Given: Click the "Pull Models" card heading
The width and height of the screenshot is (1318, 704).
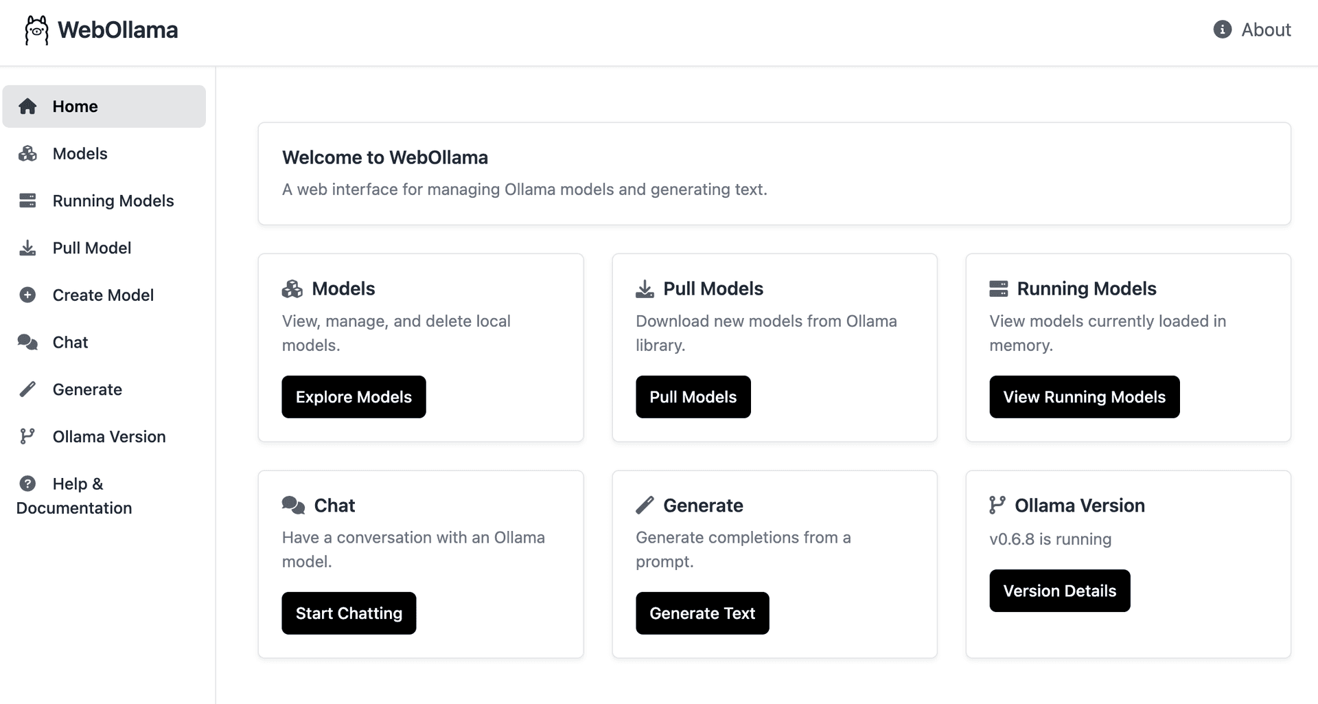Looking at the screenshot, I should click(713, 289).
